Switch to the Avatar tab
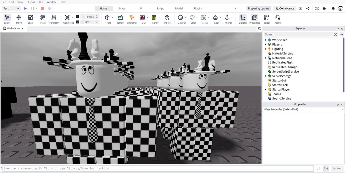Viewport: 345px width, 180px height. [x=122, y=9]
